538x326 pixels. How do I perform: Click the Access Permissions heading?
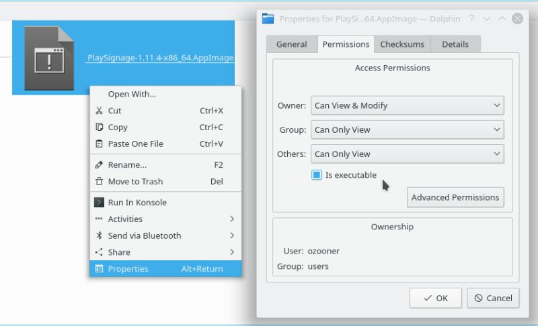(393, 68)
